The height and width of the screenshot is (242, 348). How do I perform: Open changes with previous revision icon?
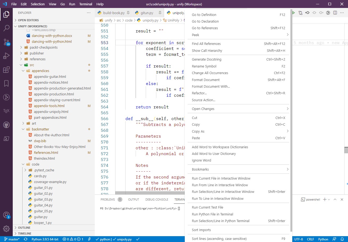tap(307, 13)
